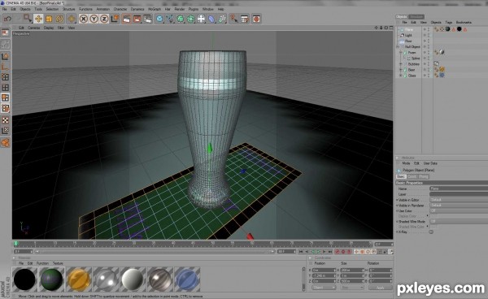Open Tags menu in Object Manager
This screenshot has width=488, height=299.
448,23
